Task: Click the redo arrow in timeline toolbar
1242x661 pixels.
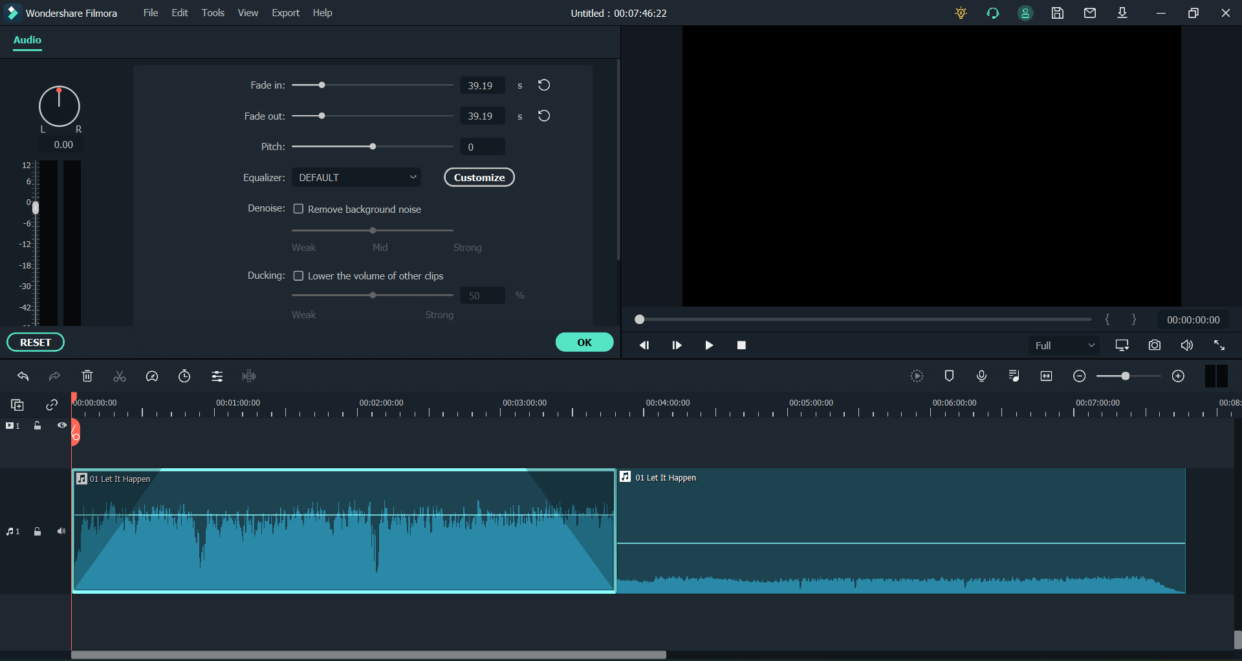Action: click(x=55, y=376)
